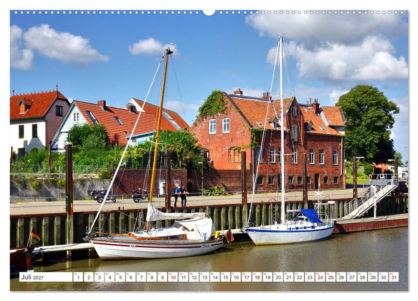
Task: Click on date 30 box
Action: 383,277
